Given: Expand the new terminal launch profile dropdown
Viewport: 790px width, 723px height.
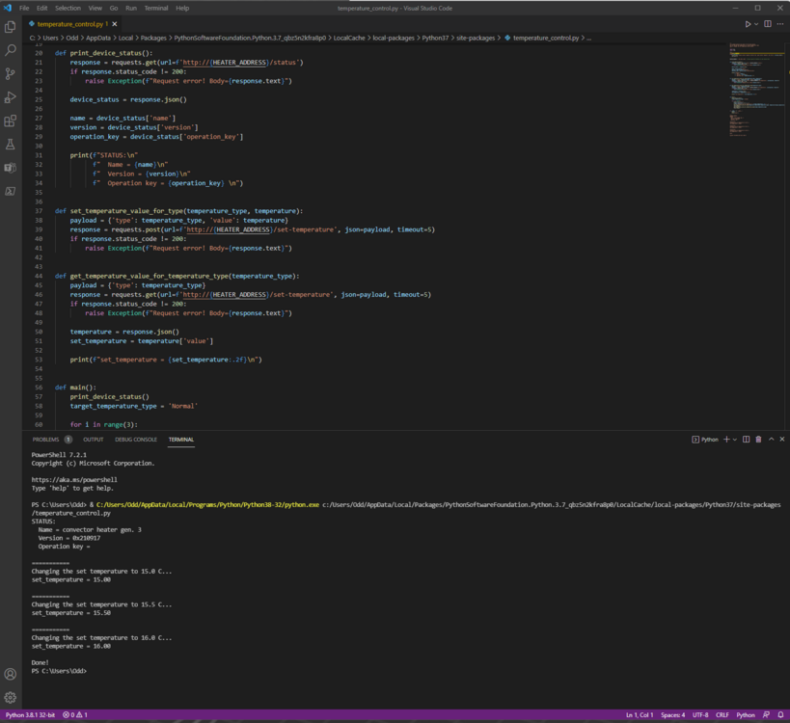Looking at the screenshot, I should coord(736,440).
